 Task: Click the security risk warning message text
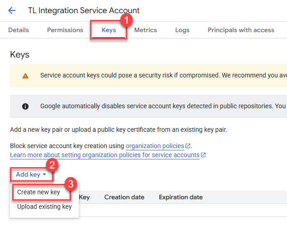[x=163, y=75]
